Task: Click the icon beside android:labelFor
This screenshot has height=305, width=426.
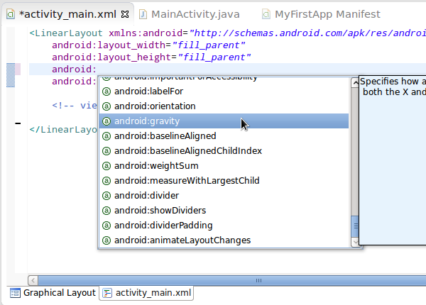Action: coord(106,91)
